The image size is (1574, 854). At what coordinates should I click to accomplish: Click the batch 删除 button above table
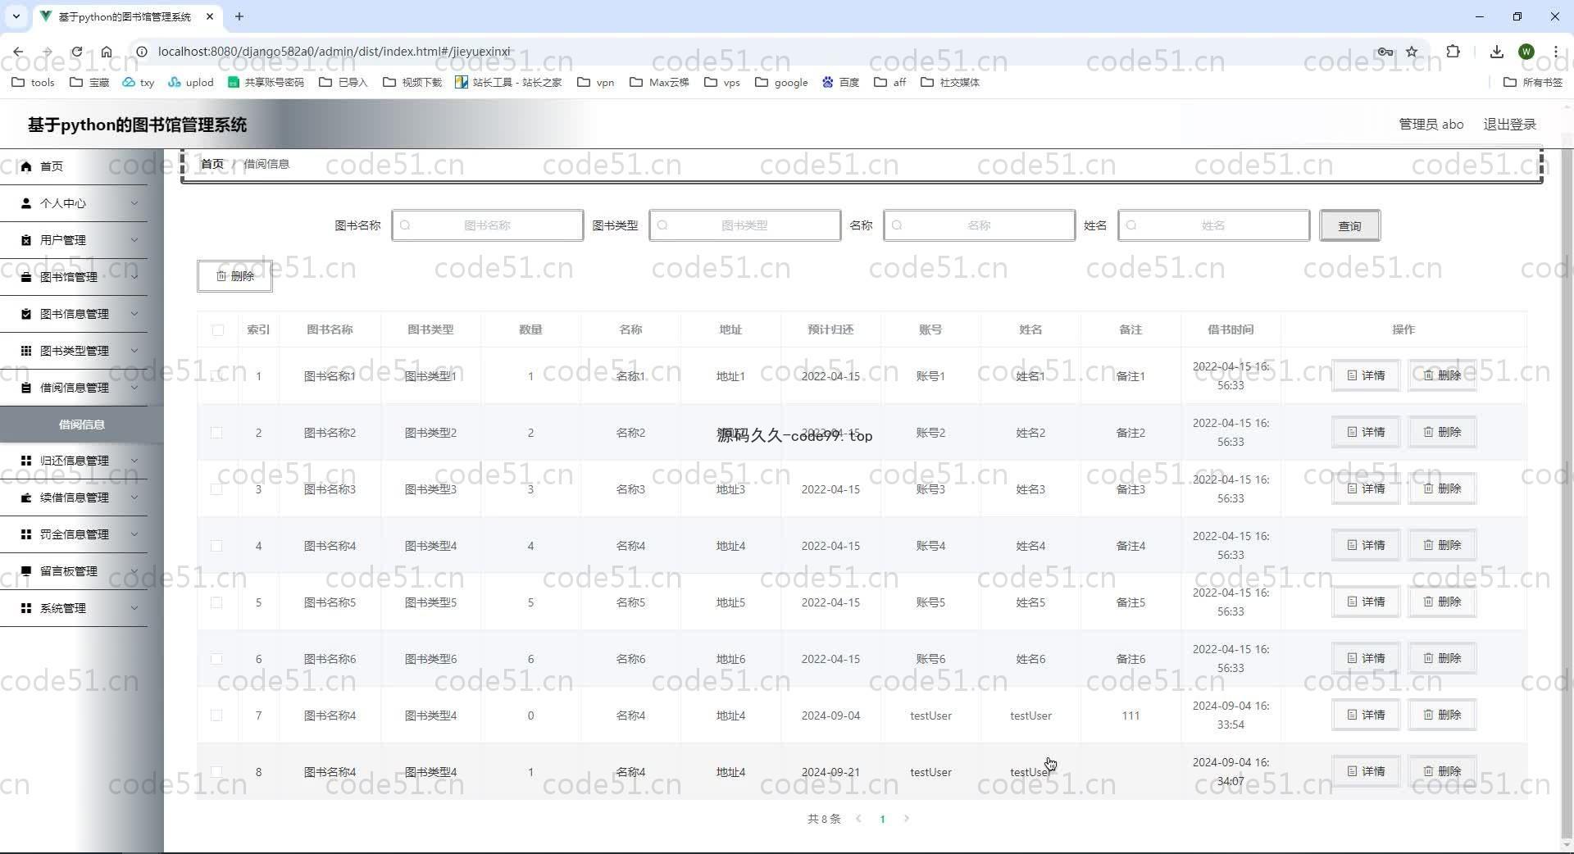234,276
